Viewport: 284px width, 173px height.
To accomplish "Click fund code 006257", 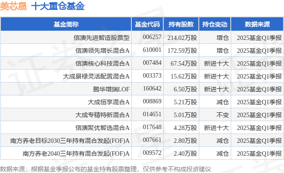I will 152,37.
